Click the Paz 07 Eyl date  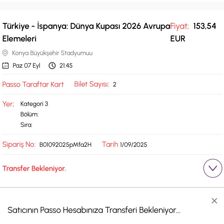(x=26, y=66)
